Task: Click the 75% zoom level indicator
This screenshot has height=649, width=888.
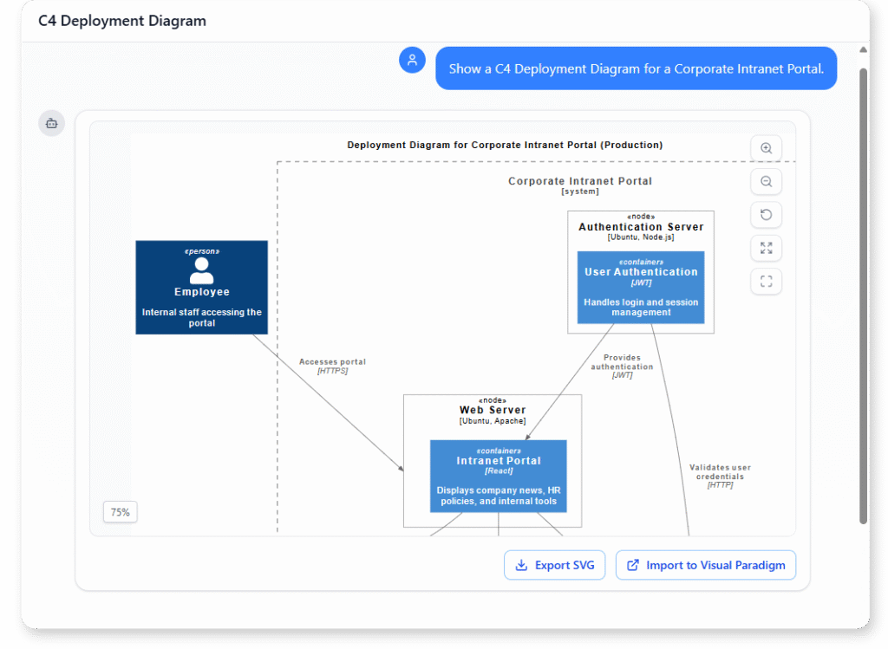Action: point(120,512)
